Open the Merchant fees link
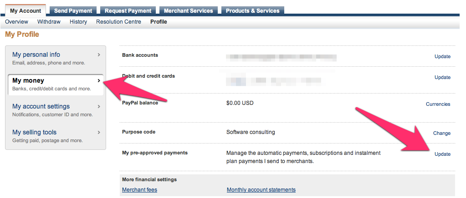 point(140,190)
